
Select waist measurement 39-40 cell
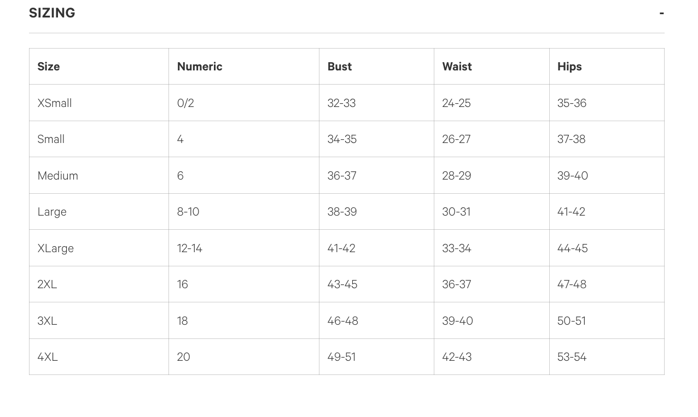(457, 321)
